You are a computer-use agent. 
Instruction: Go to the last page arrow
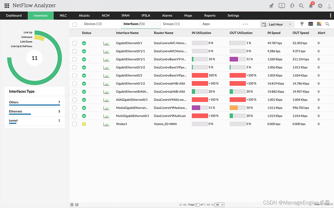point(212,205)
